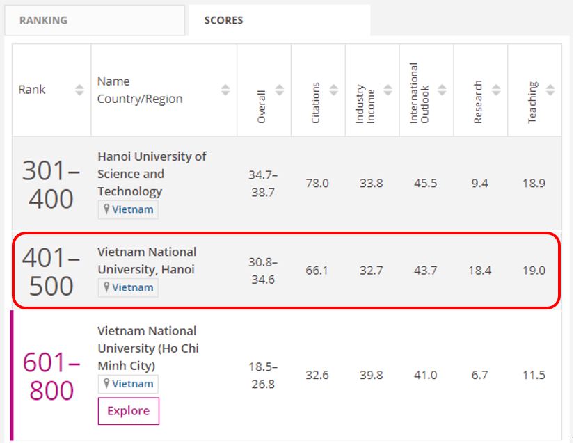Click the 301–400 rank cell
This screenshot has height=443, width=574.
51,184
